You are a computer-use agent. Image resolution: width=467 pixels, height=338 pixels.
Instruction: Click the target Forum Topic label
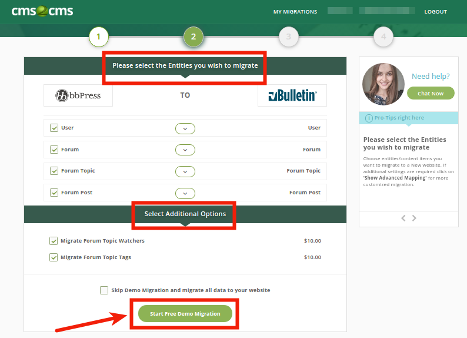click(x=303, y=171)
